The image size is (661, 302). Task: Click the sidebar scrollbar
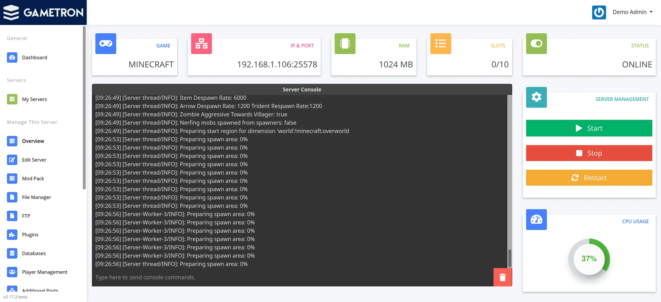tap(84, 108)
